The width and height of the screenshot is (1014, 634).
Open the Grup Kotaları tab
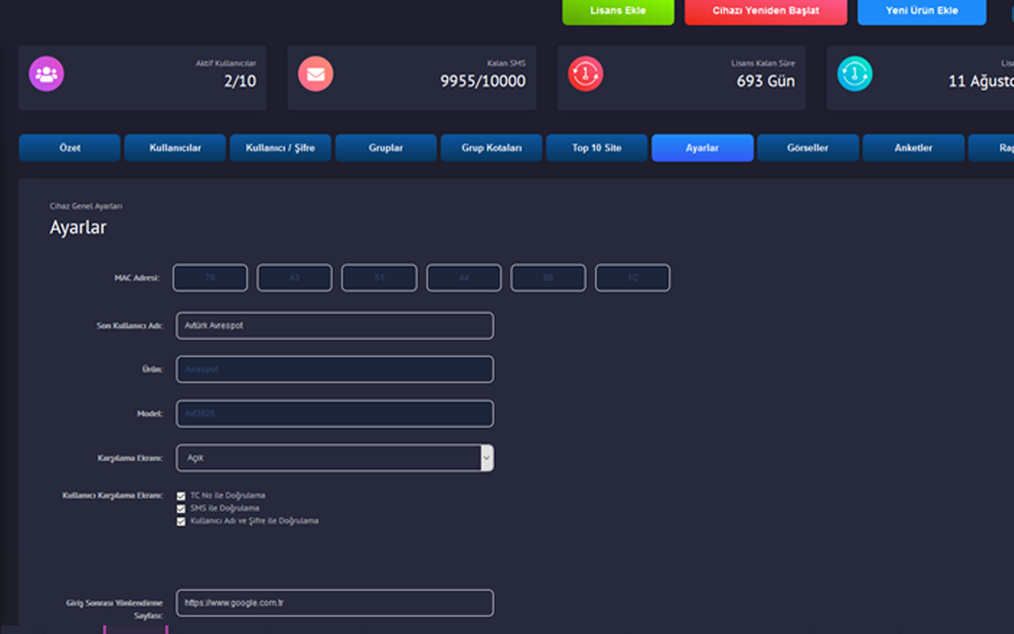click(491, 148)
